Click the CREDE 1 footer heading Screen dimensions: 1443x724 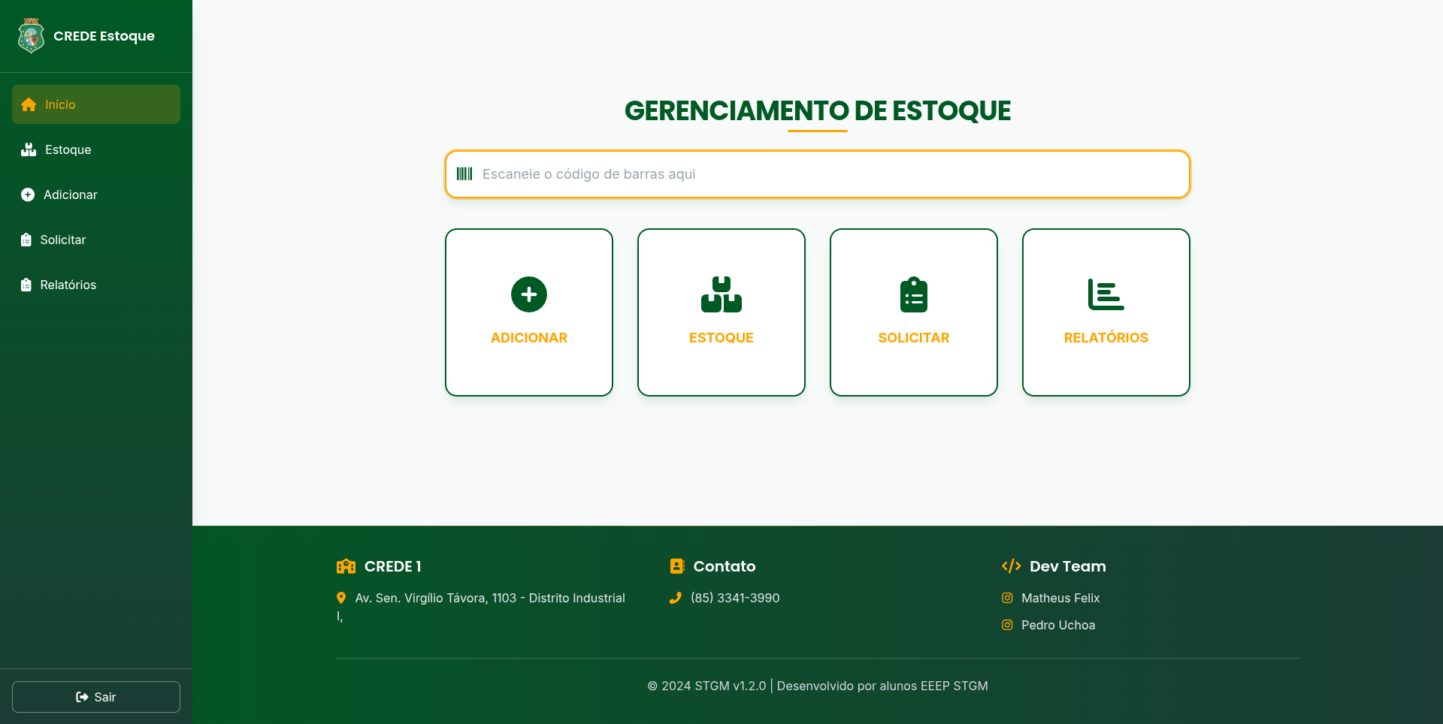[392, 566]
